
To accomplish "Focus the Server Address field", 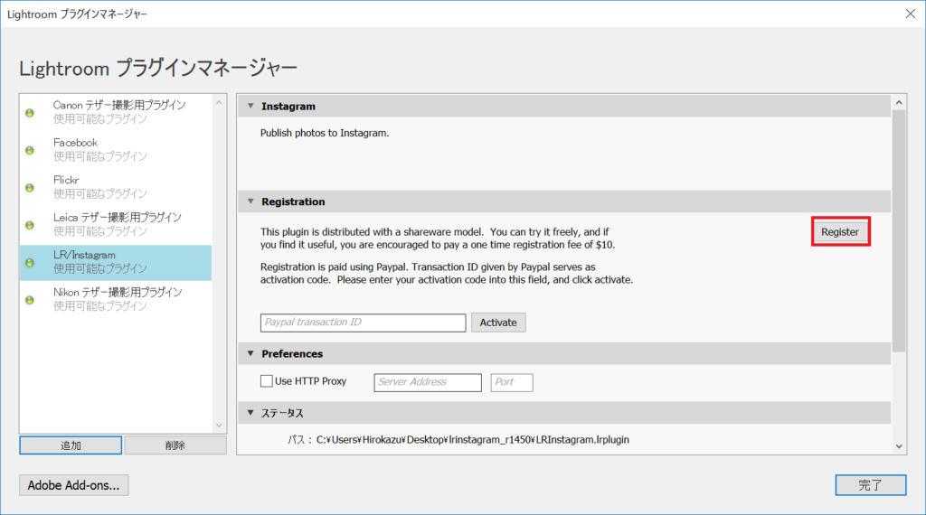I will (428, 382).
